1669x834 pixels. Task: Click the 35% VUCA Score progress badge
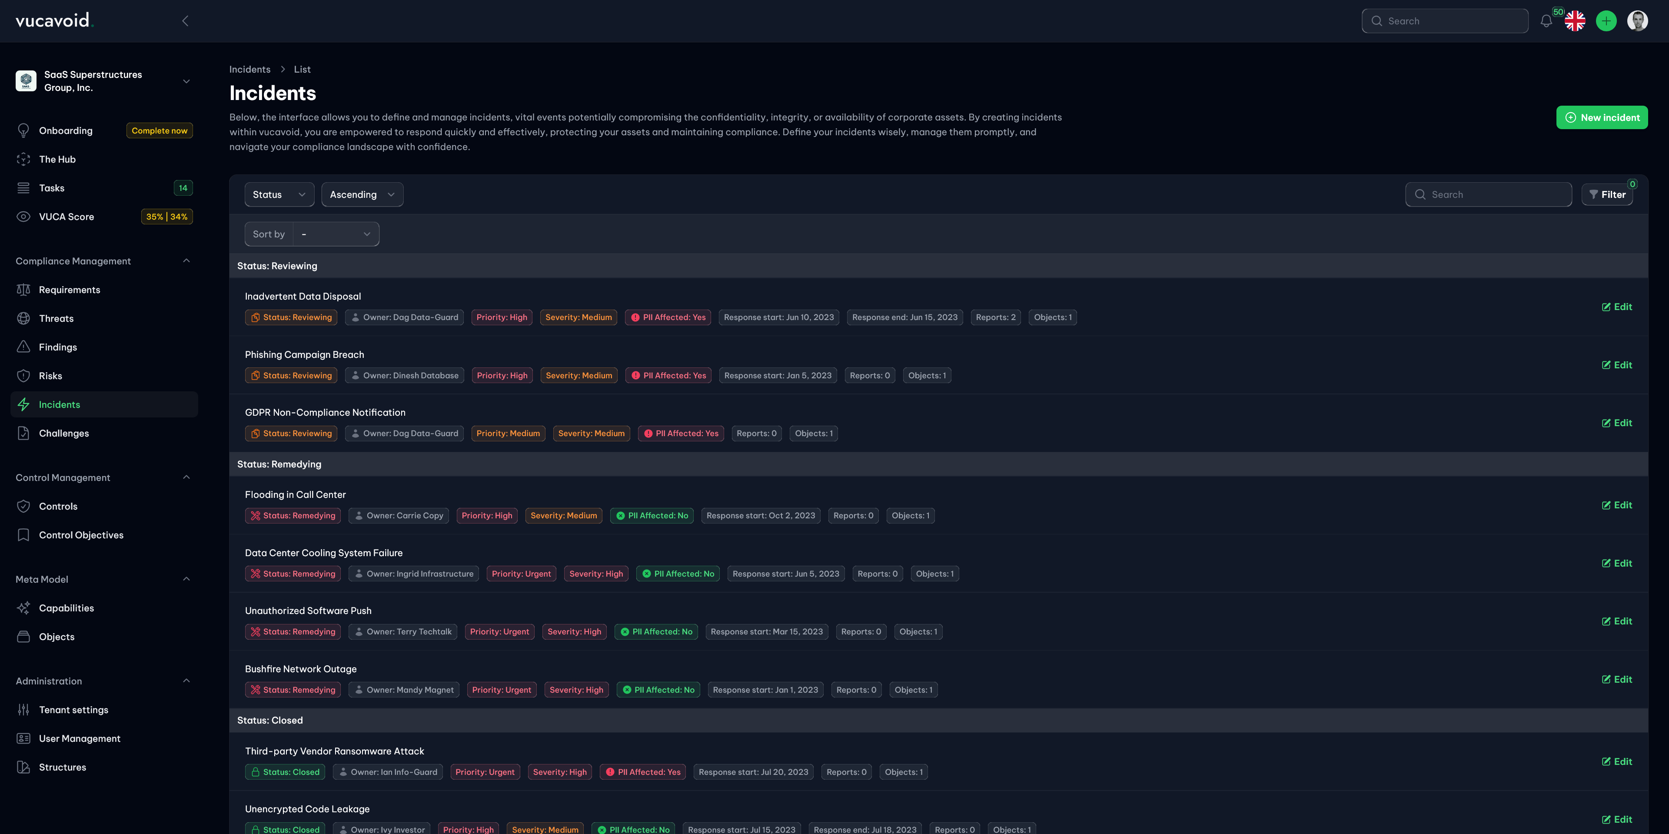156,217
